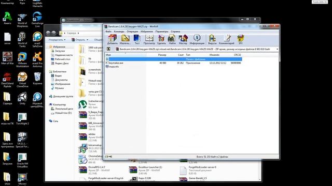Viewport: 332px width, 186px height.
Task: Click the up-one-level icon beside WinRAR path
Action: point(108,49)
